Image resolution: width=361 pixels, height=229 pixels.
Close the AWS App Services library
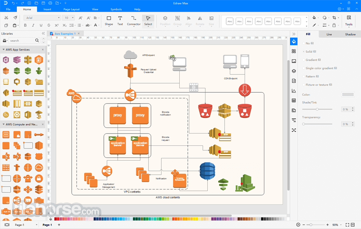43,50
